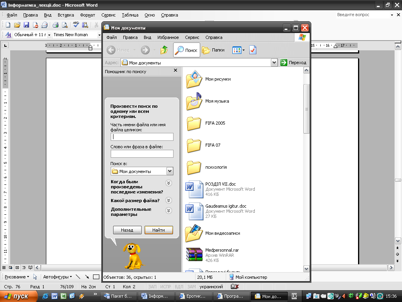The height and width of the screenshot is (302, 402).
Task: Expand 'Какой размер файла?' section
Action: point(168,201)
